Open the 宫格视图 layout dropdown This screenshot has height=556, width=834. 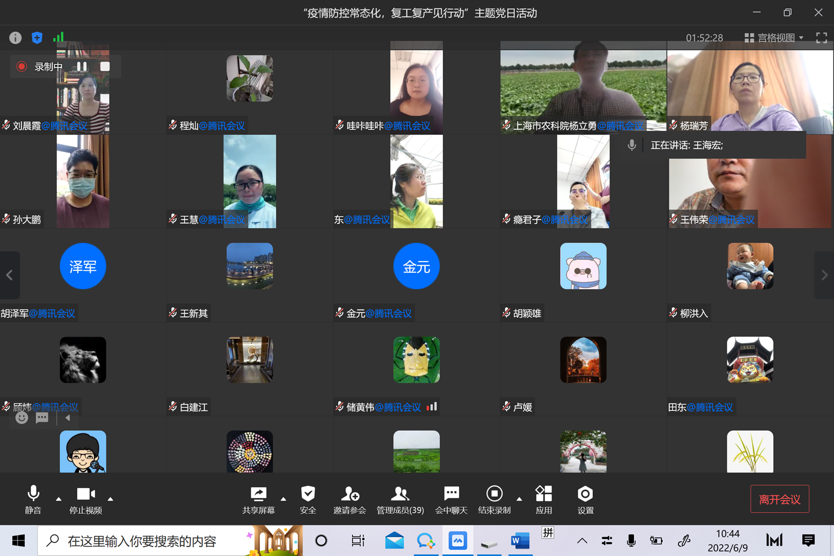[774, 38]
